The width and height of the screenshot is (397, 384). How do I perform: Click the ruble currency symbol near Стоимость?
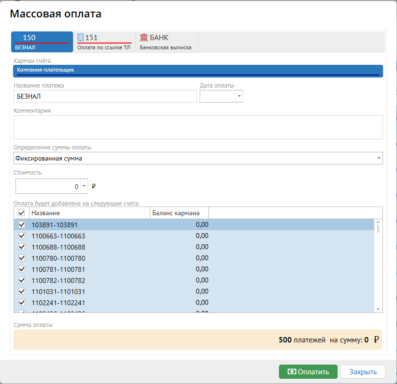pos(94,186)
